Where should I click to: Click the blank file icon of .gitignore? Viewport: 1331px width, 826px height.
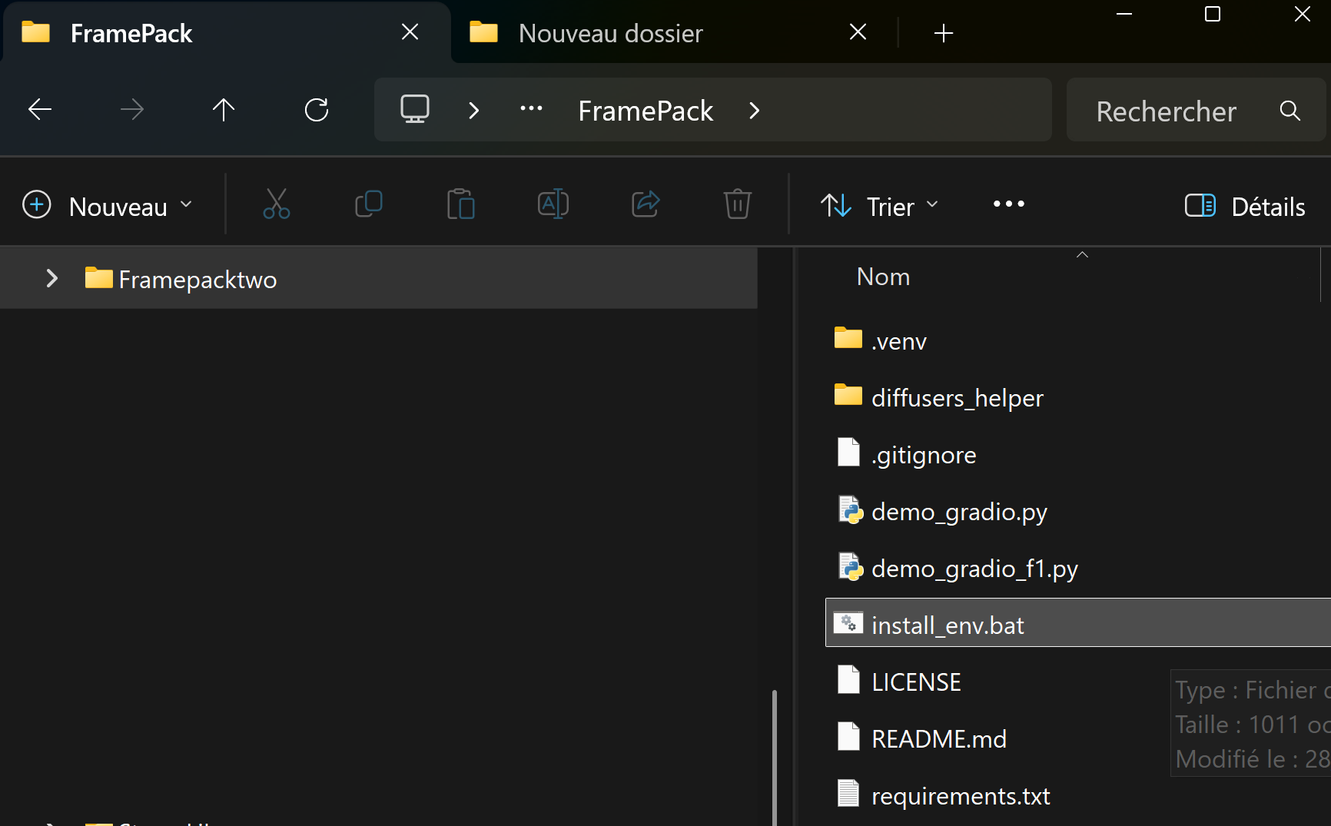coord(848,452)
